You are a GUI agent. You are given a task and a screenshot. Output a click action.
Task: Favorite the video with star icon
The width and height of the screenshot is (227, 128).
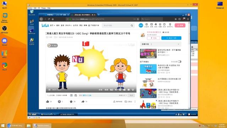[71, 101]
